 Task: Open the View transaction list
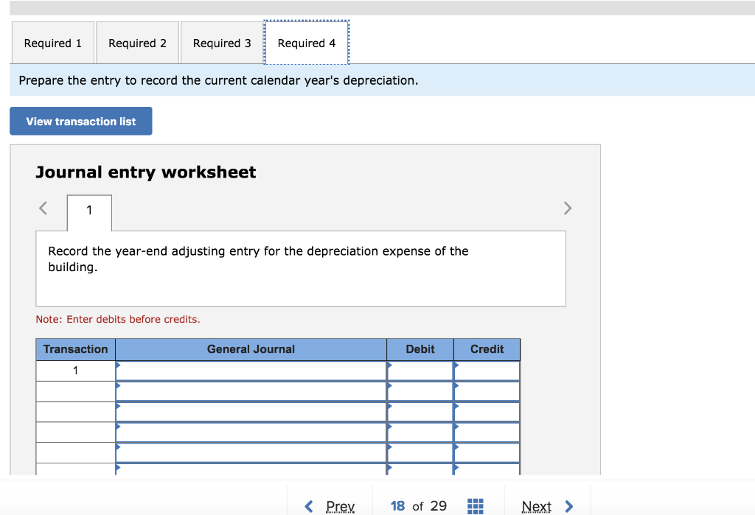point(81,122)
